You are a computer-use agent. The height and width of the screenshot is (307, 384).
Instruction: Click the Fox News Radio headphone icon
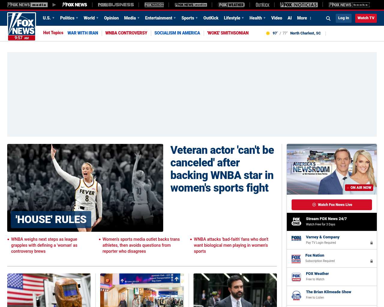coord(296,295)
